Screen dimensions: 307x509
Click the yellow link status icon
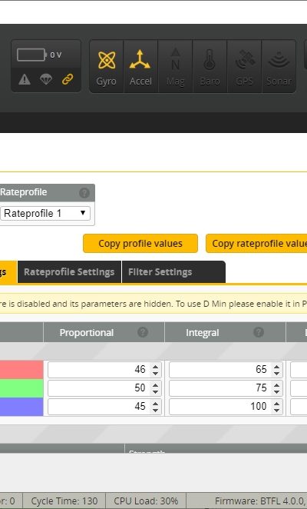tap(68, 79)
